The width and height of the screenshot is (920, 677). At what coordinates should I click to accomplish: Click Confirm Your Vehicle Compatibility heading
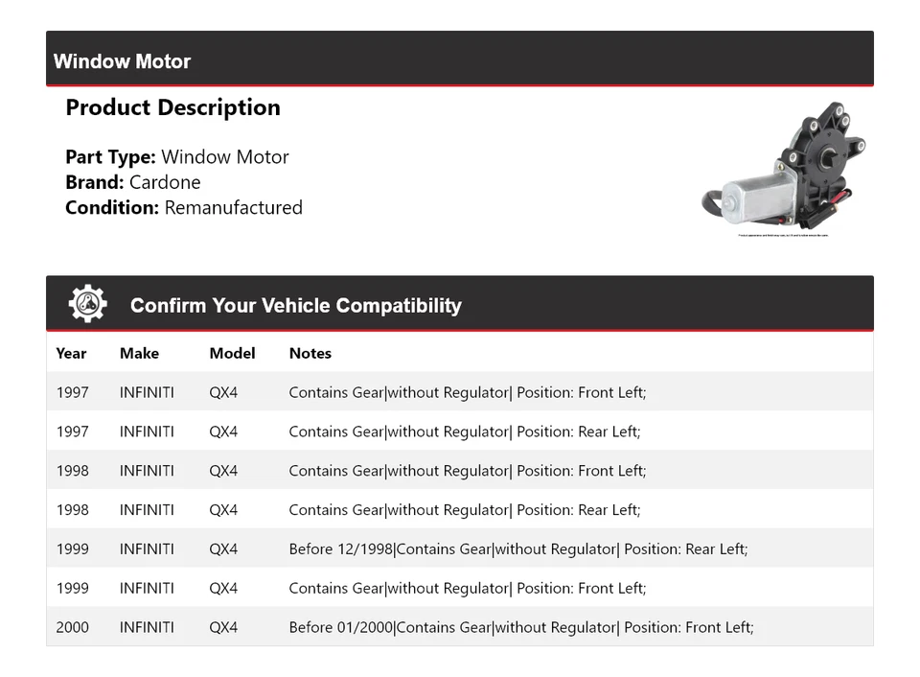pyautogui.click(x=295, y=306)
